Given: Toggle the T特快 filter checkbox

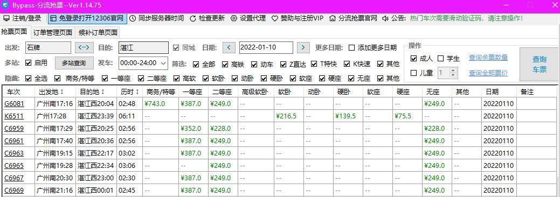Looking at the screenshot, I should pyautogui.click(x=314, y=65).
